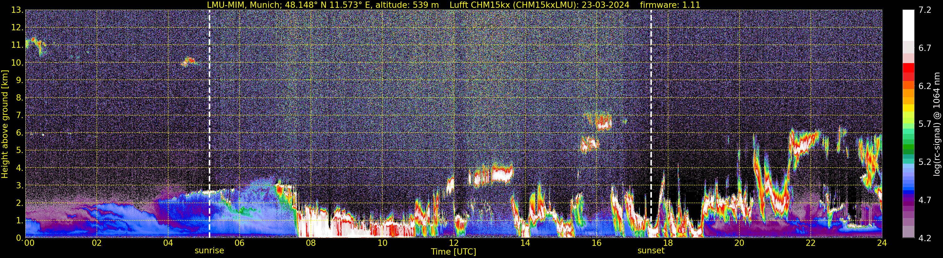This screenshot has height=258, width=943.
Task: Click the 08 time axis tick label
Action: pos(310,243)
